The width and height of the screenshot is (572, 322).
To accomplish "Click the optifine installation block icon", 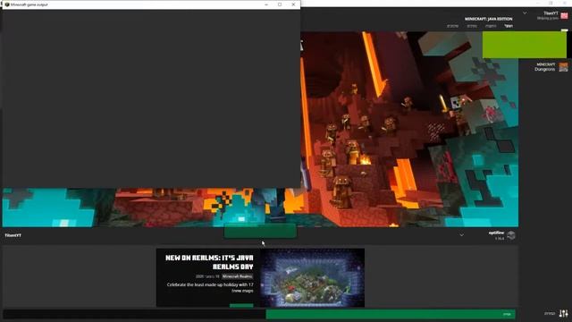I will click(x=511, y=235).
